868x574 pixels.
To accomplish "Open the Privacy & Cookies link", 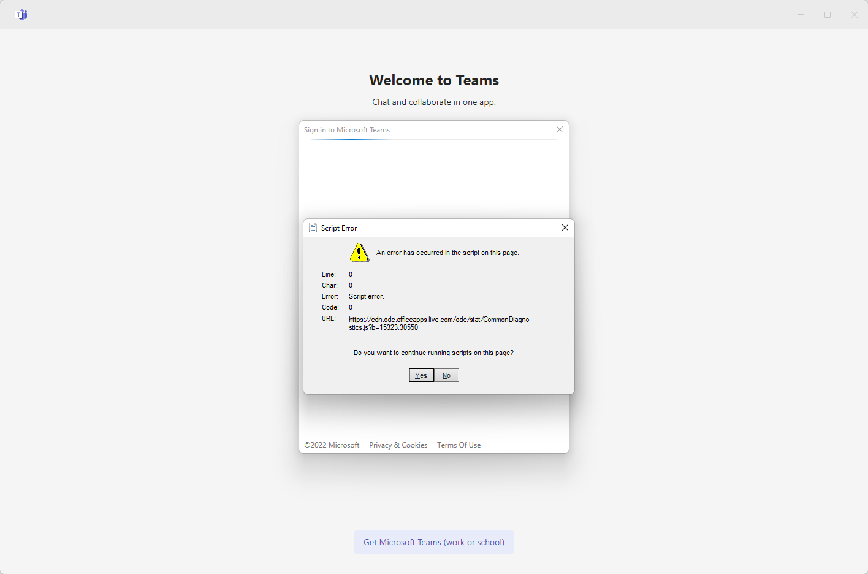I will coord(398,445).
